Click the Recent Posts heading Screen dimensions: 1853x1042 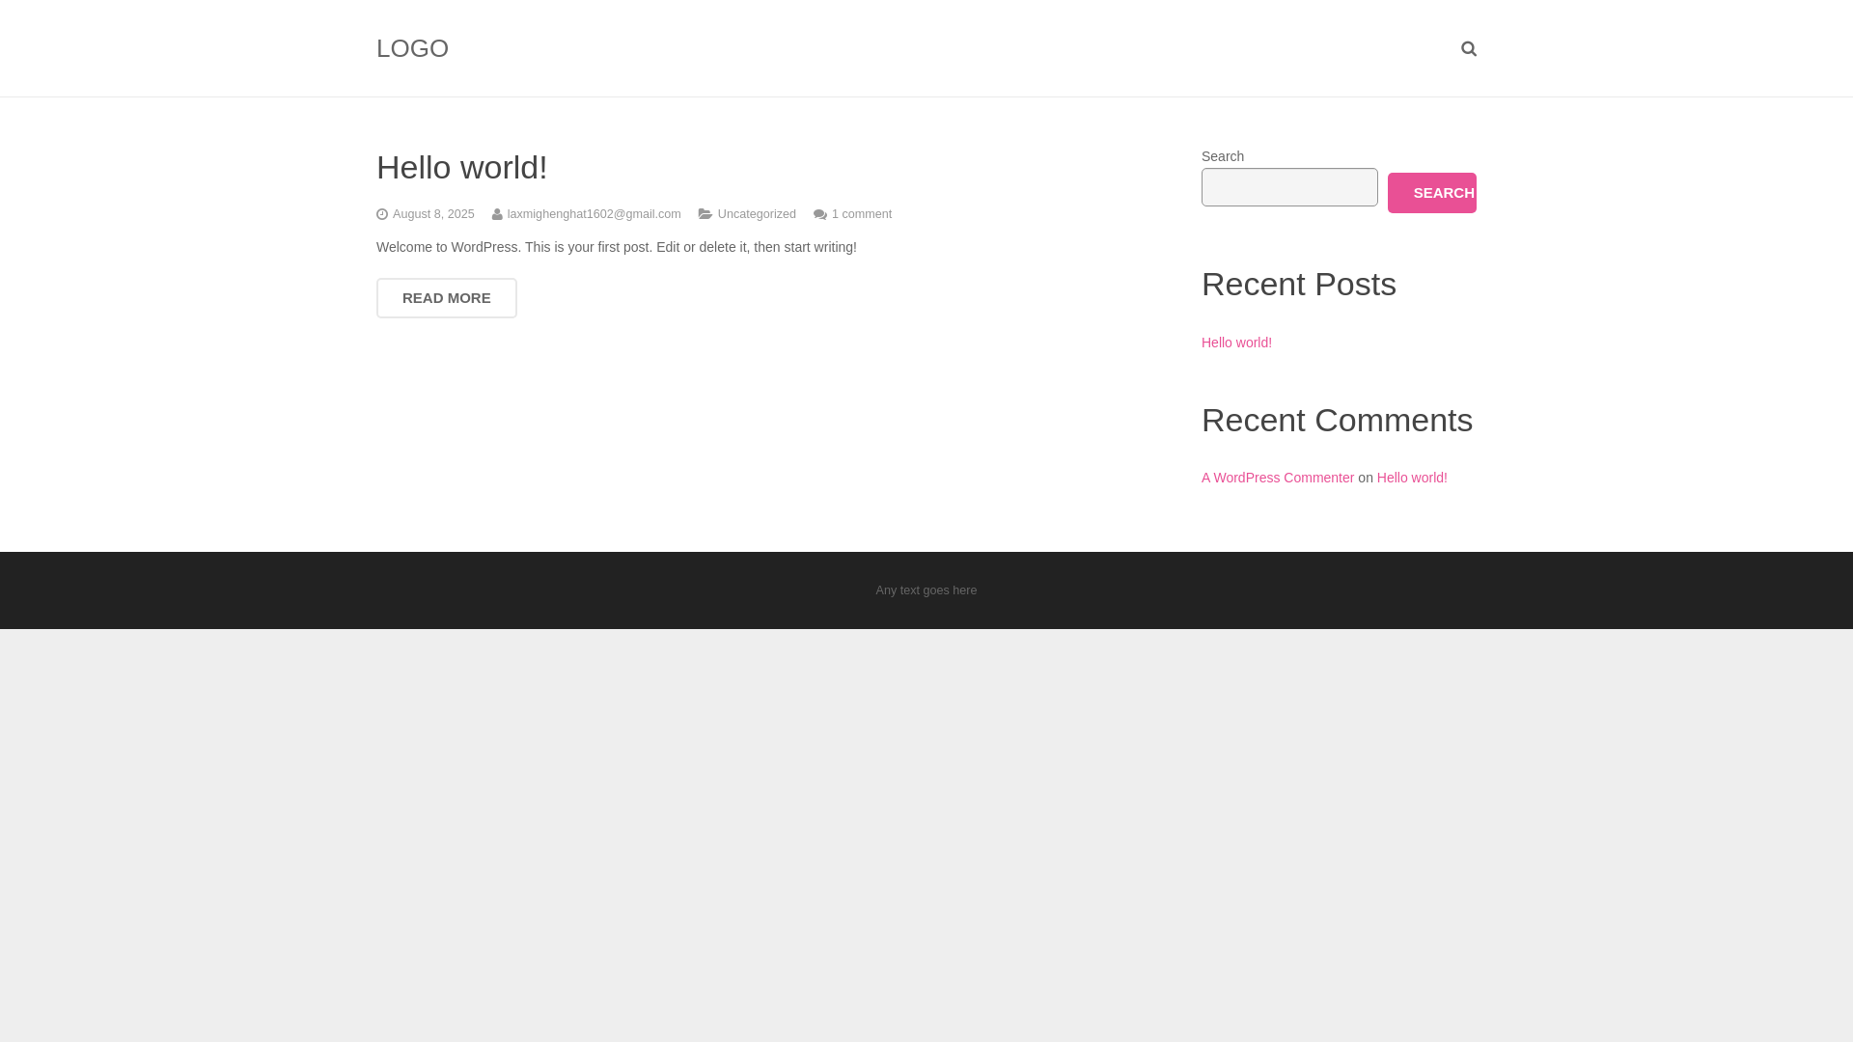(x=1299, y=284)
